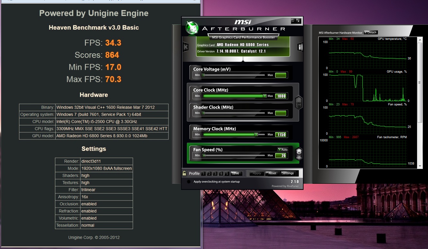Image resolution: width=428 pixels, height=249 pixels.
Task: Toggle the core and shader clock link icon
Action: click(x=299, y=102)
